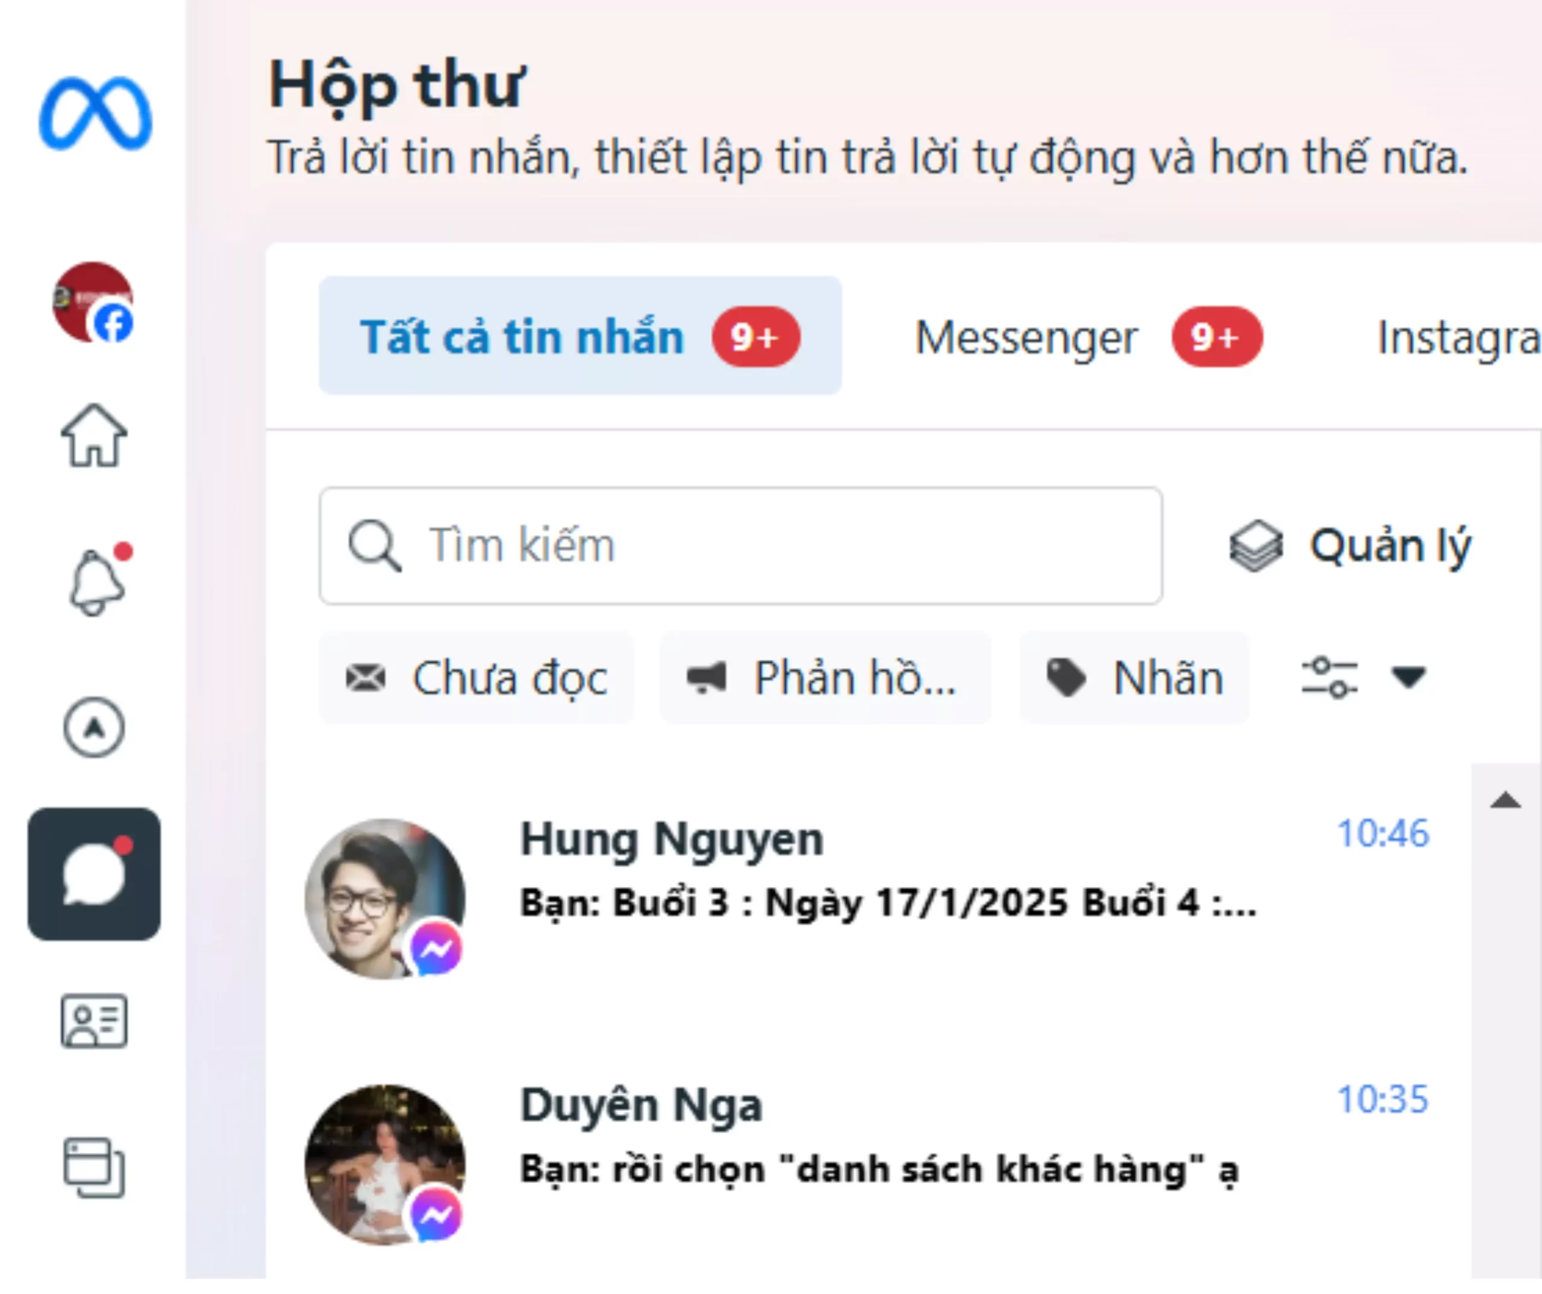
Task: Select the Inbox chat bubble icon
Action: click(x=94, y=874)
